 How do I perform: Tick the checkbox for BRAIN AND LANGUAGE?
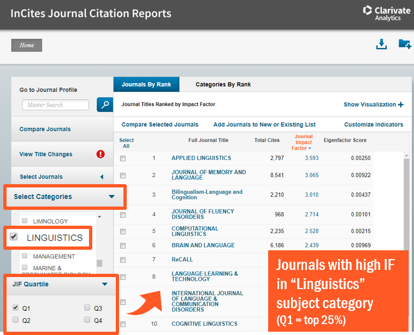pyautogui.click(x=123, y=246)
